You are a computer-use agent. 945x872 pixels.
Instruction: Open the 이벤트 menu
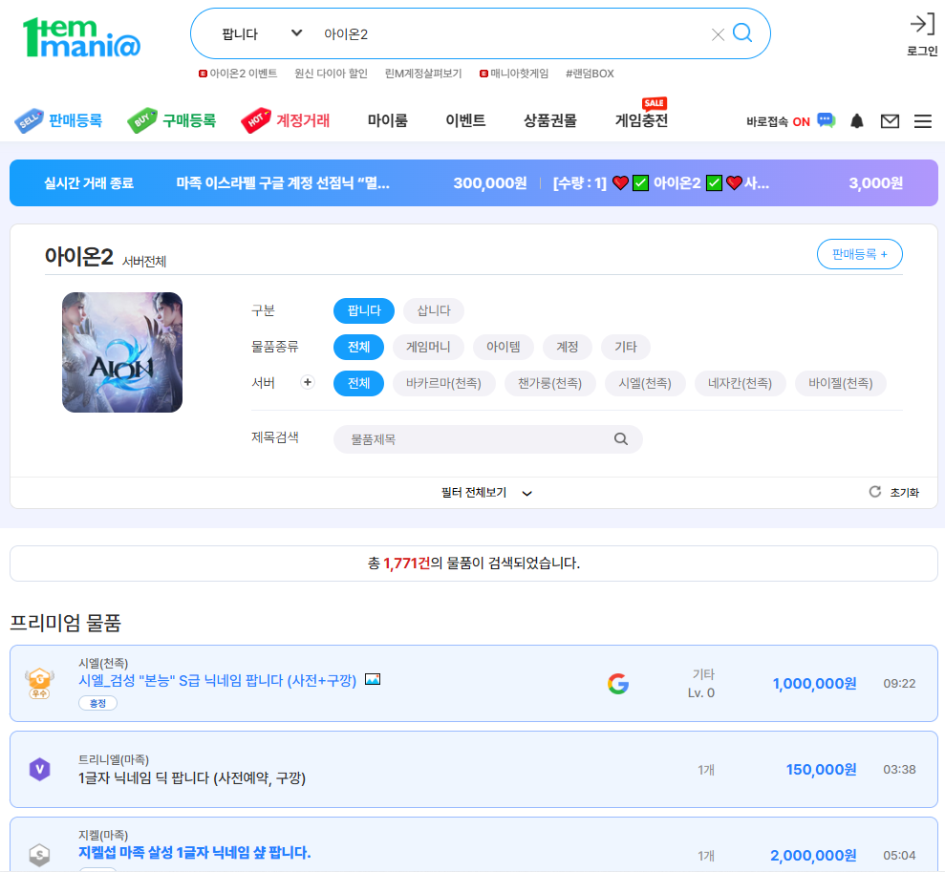[465, 120]
